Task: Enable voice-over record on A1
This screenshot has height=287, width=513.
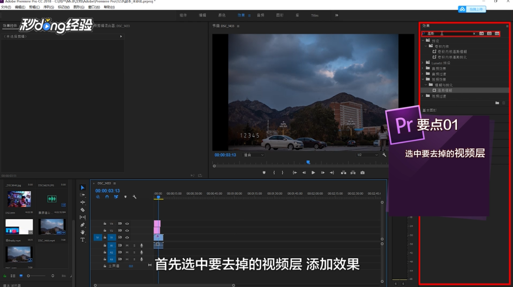Action: (x=141, y=245)
